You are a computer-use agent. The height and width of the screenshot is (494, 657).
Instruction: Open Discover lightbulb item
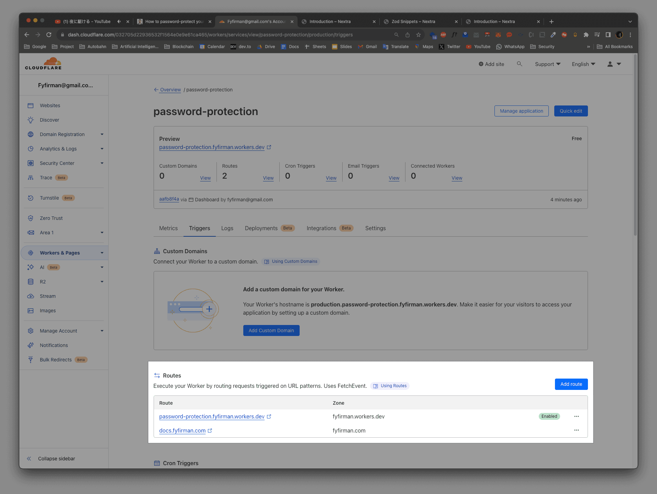49,120
